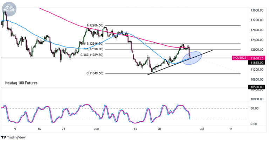The width and height of the screenshot is (269, 151).
Task: Click date 9 on the time axis
Action: click(15, 129)
